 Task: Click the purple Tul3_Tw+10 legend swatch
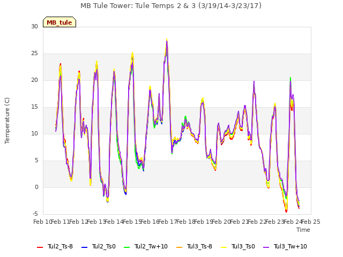(x=266, y=247)
